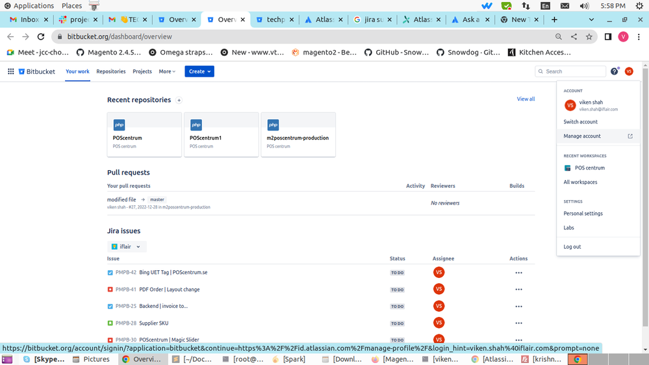The height and width of the screenshot is (365, 649).
Task: Open the Repositories navigation item
Action: tap(111, 71)
